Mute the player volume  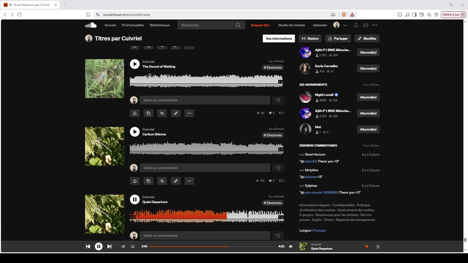[x=291, y=247]
